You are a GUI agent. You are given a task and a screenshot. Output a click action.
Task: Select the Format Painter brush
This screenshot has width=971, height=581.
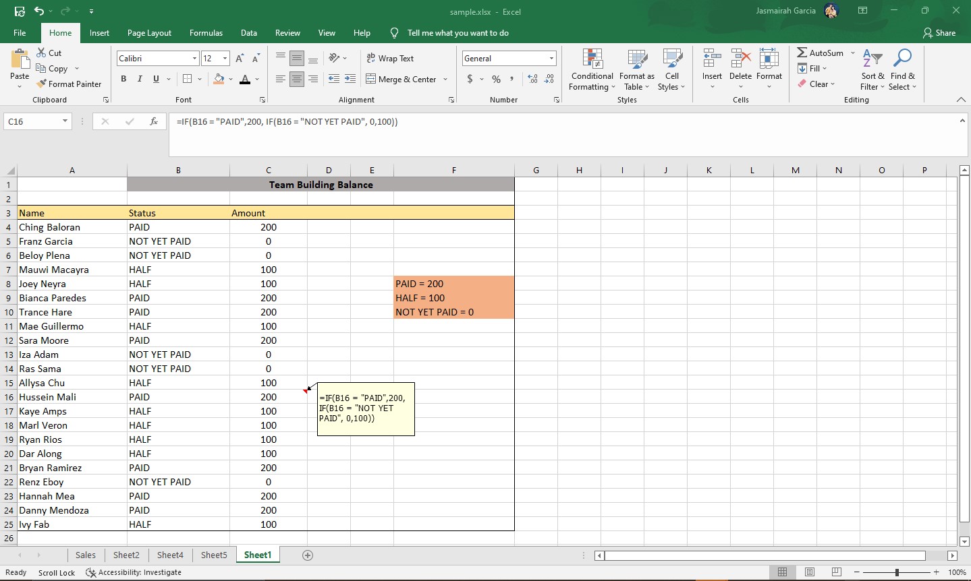pos(69,84)
